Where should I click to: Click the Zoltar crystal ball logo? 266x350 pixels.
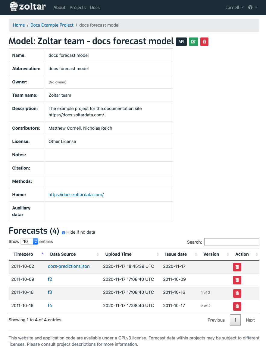pos(14,6)
